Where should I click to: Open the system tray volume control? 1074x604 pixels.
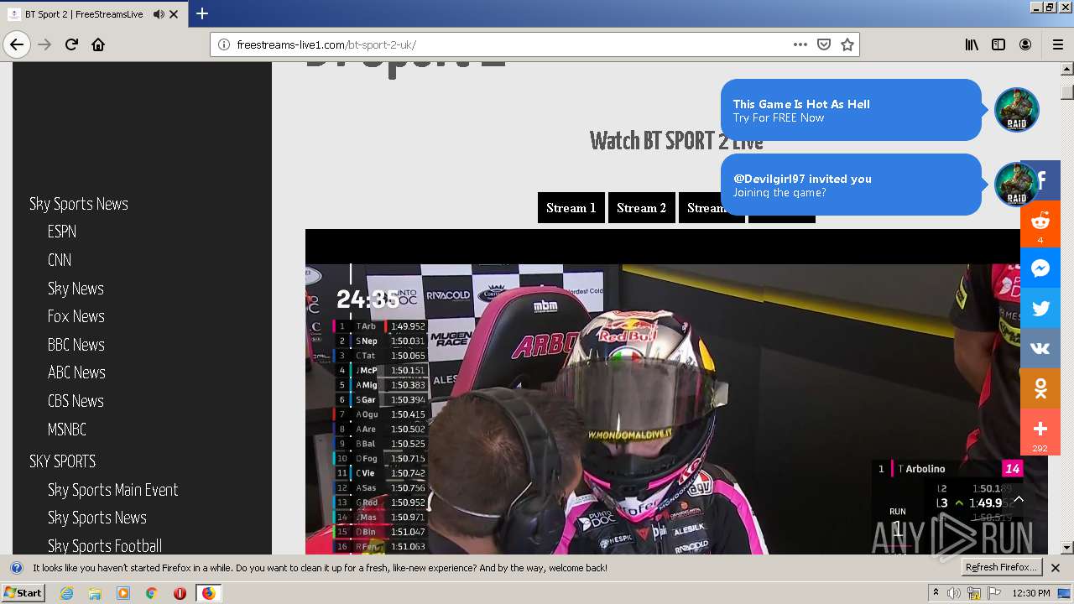coord(954,593)
